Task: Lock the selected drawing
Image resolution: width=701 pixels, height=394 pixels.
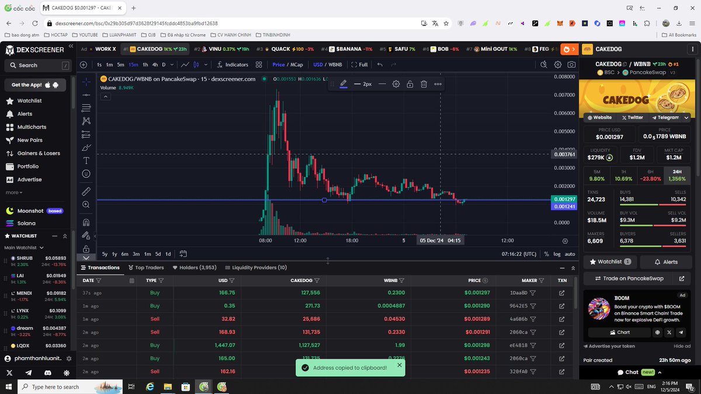Action: (410, 84)
